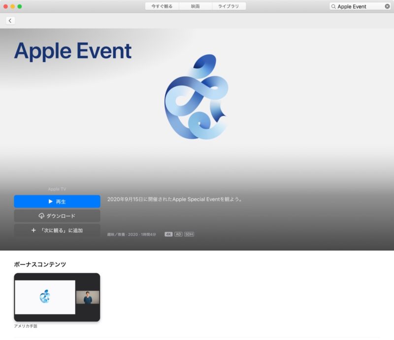The image size is (394, 340).
Task: Click the Apple TV channel label
Action: coord(57,189)
